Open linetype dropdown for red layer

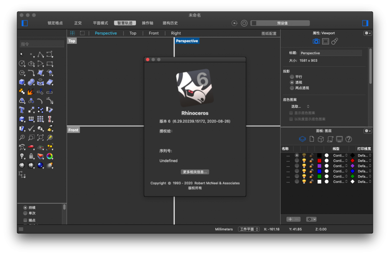[x=340, y=161]
